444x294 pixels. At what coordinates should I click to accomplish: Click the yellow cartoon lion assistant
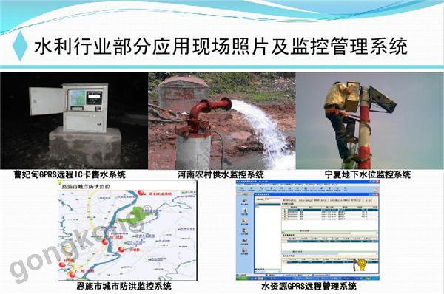point(361,264)
